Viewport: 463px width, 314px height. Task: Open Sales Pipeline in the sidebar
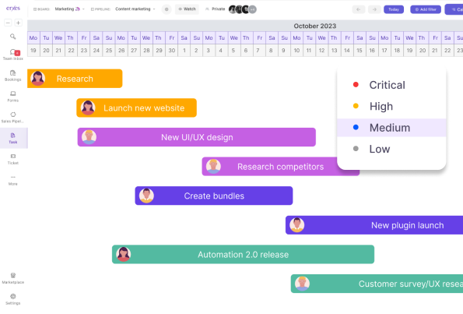click(13, 118)
